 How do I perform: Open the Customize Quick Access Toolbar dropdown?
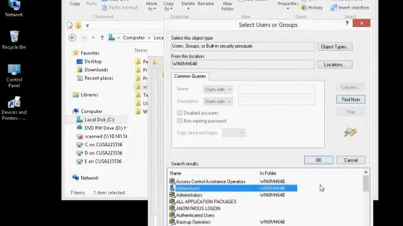click(x=87, y=26)
